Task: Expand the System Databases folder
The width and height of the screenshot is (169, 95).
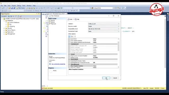Action: [x=6, y=22]
